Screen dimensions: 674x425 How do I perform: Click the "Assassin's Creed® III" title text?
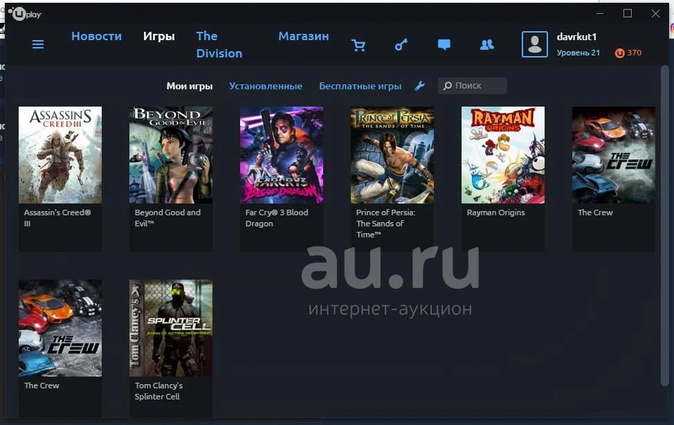pyautogui.click(x=57, y=217)
